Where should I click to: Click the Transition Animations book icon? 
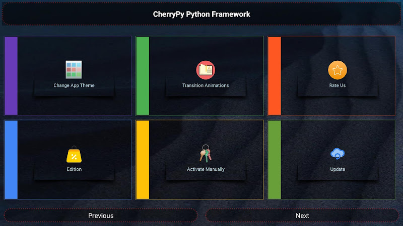point(206,70)
